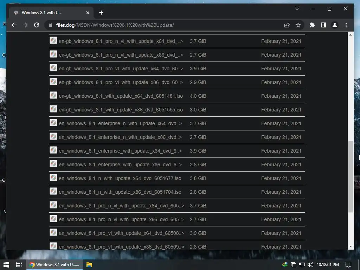Open en-gb_windows_8.1_pro_n_vl x86 file link
The image size is (360, 270).
tap(121, 55)
